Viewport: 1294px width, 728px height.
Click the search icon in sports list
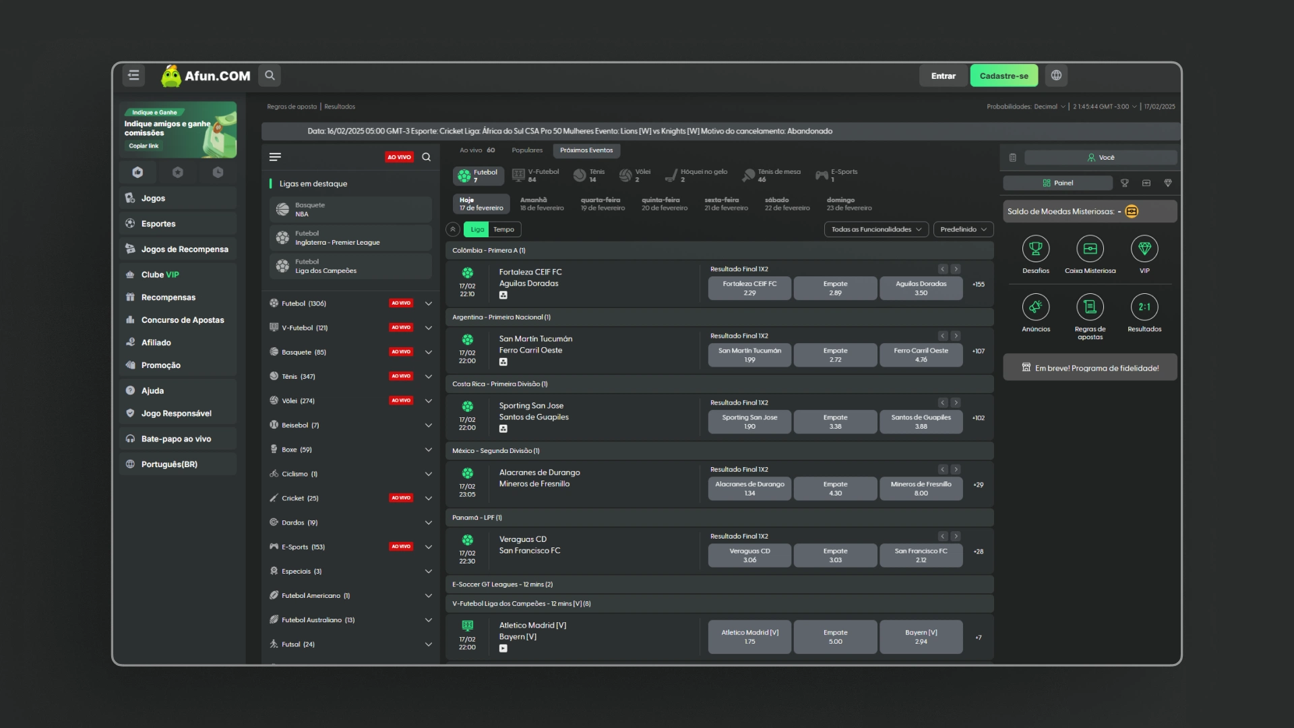pyautogui.click(x=426, y=157)
